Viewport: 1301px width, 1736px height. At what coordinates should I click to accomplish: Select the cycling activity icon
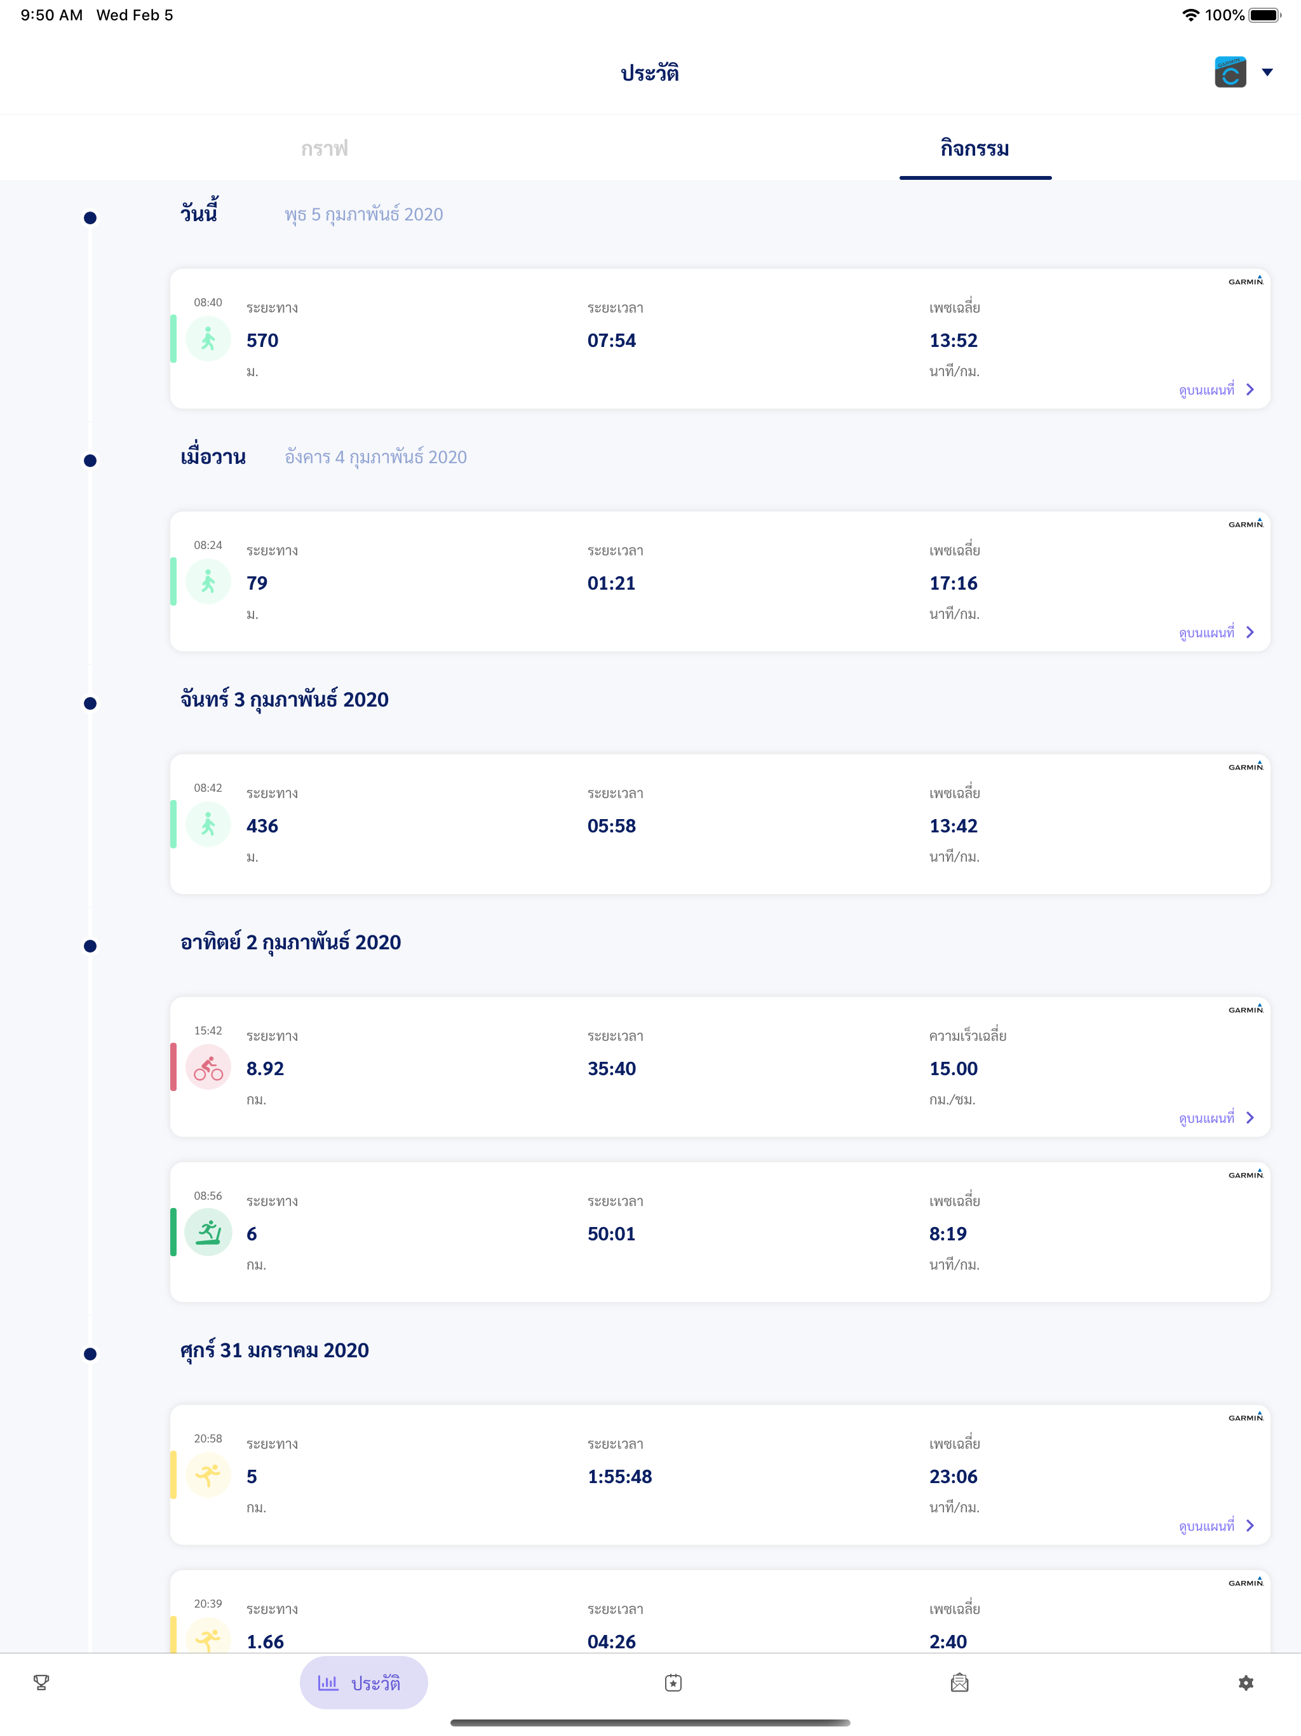(208, 1068)
